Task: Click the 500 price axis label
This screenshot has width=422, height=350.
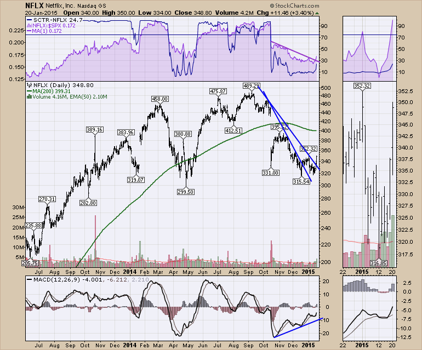Action: point(326,88)
